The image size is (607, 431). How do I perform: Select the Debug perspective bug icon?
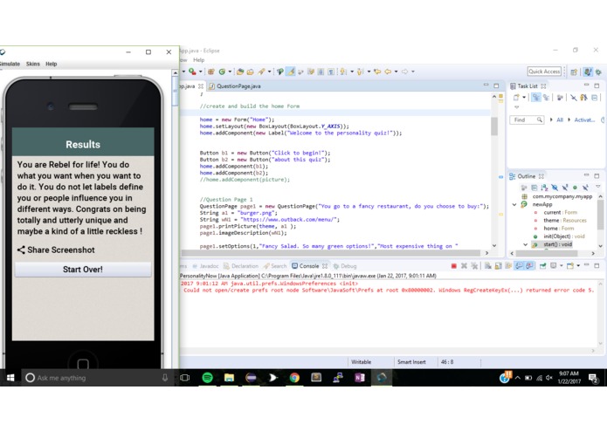coord(598,72)
